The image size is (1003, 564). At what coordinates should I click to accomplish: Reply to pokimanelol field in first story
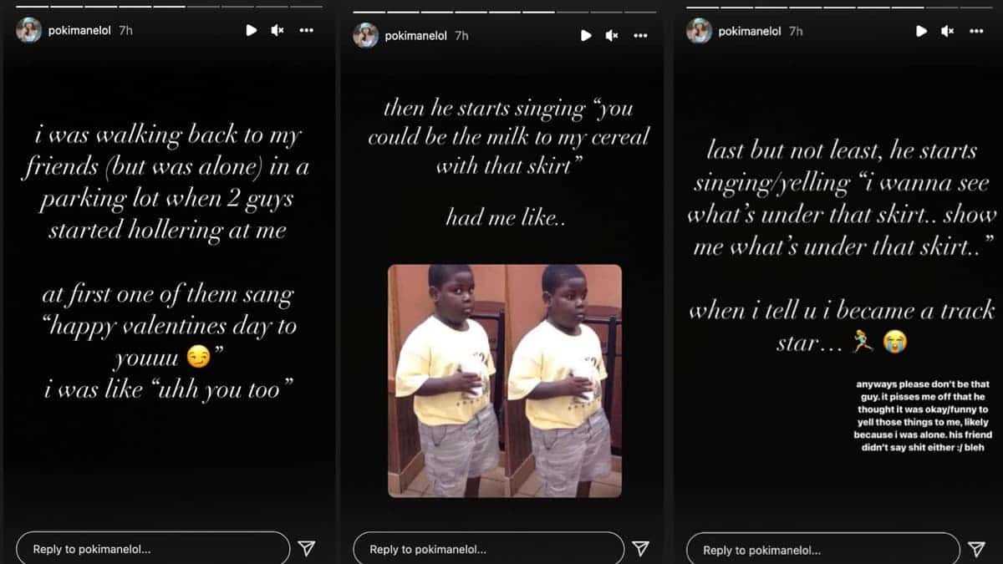153,549
